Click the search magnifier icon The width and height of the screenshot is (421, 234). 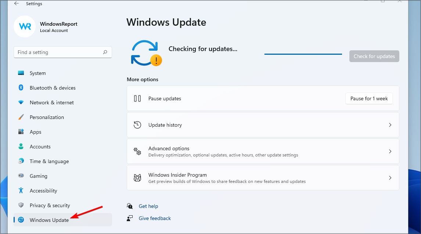[x=105, y=52]
